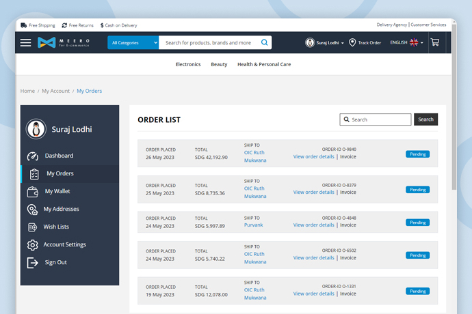Select My Addresses in the sidebar
This screenshot has width=472, height=314.
[x=61, y=209]
